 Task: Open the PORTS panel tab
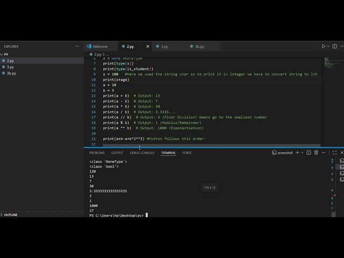pos(187,153)
